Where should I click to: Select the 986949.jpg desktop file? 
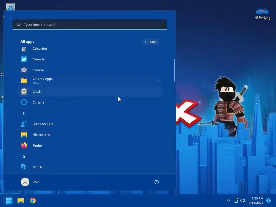pos(263,14)
